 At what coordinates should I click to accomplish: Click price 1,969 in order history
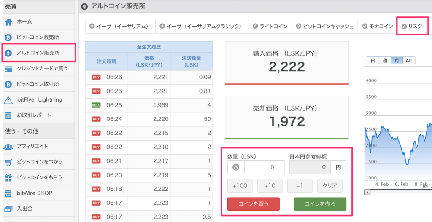pyautogui.click(x=161, y=105)
